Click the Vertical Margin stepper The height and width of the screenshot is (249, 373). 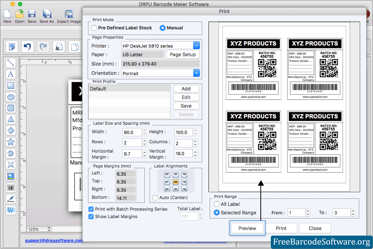click(x=195, y=154)
